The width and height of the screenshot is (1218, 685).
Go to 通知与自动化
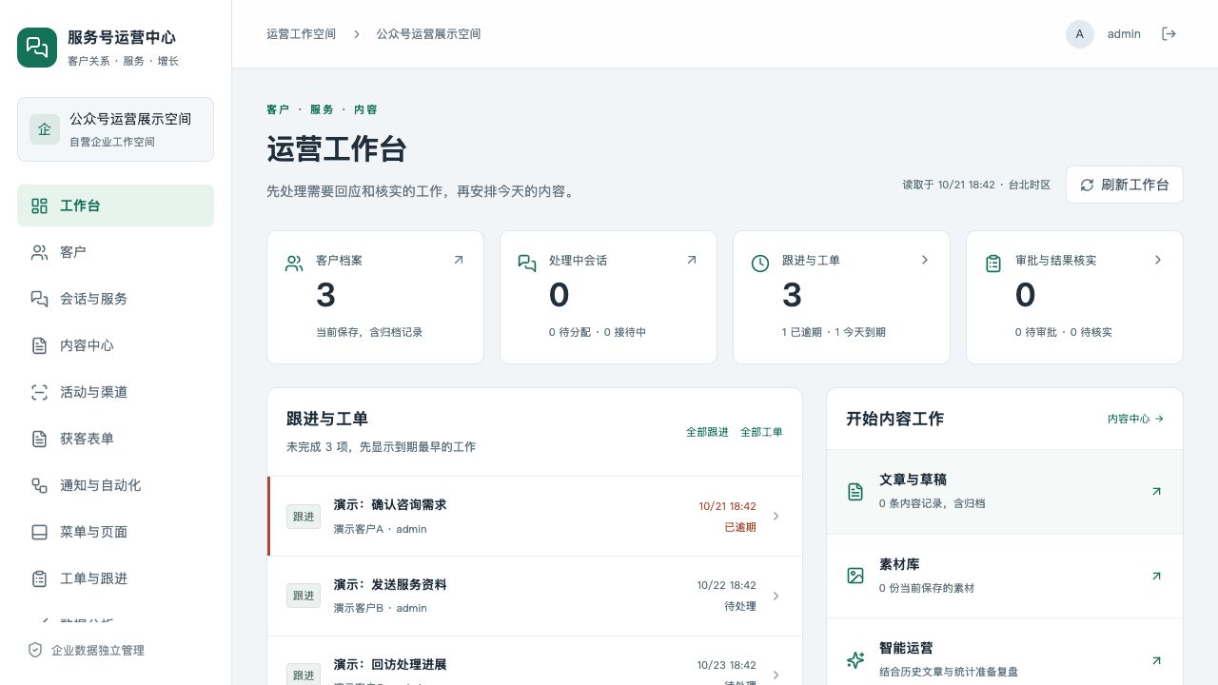[x=115, y=485]
